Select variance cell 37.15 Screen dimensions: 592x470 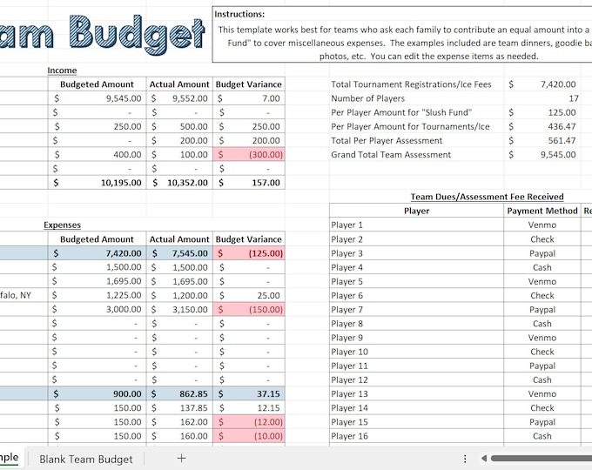pos(249,393)
